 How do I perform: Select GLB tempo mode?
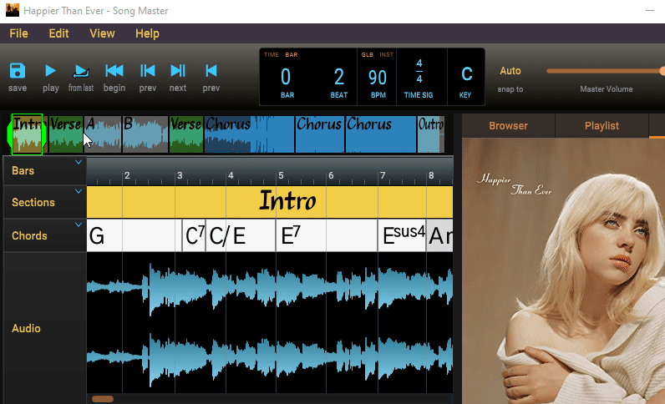point(368,55)
